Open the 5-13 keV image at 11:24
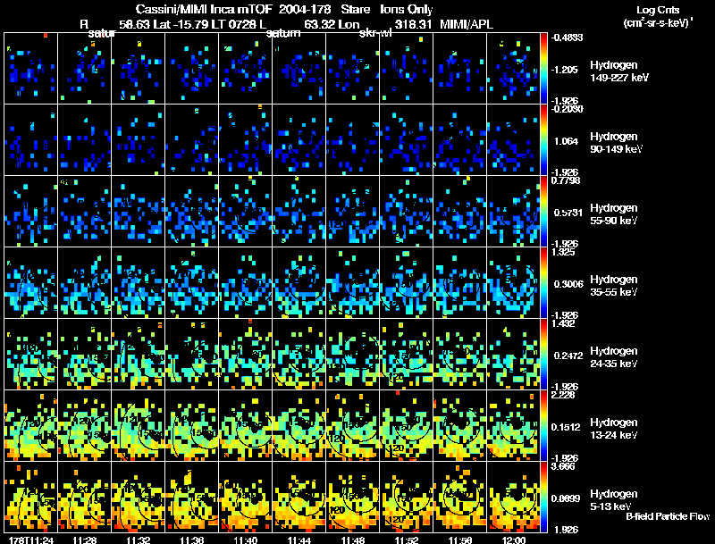Viewport: 715px width, 544px height. point(31,497)
